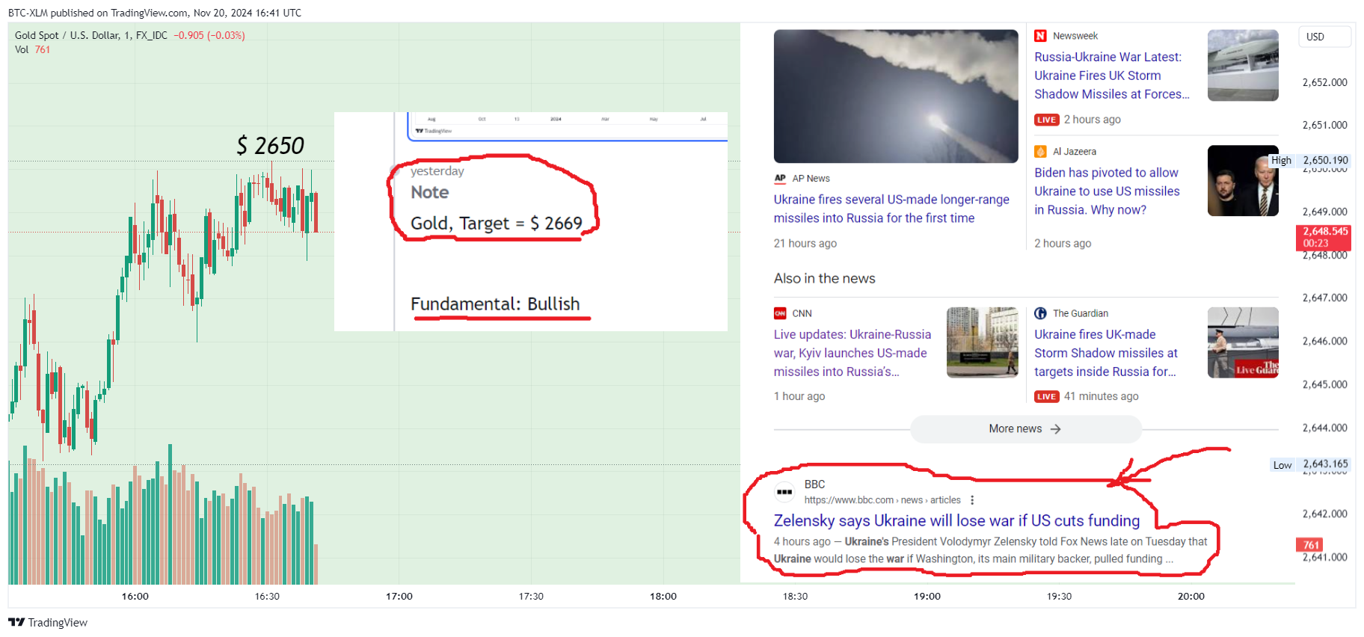This screenshot has height=637, width=1364.
Task: Click the 2,652.000 price axis label
Action: pos(1324,82)
